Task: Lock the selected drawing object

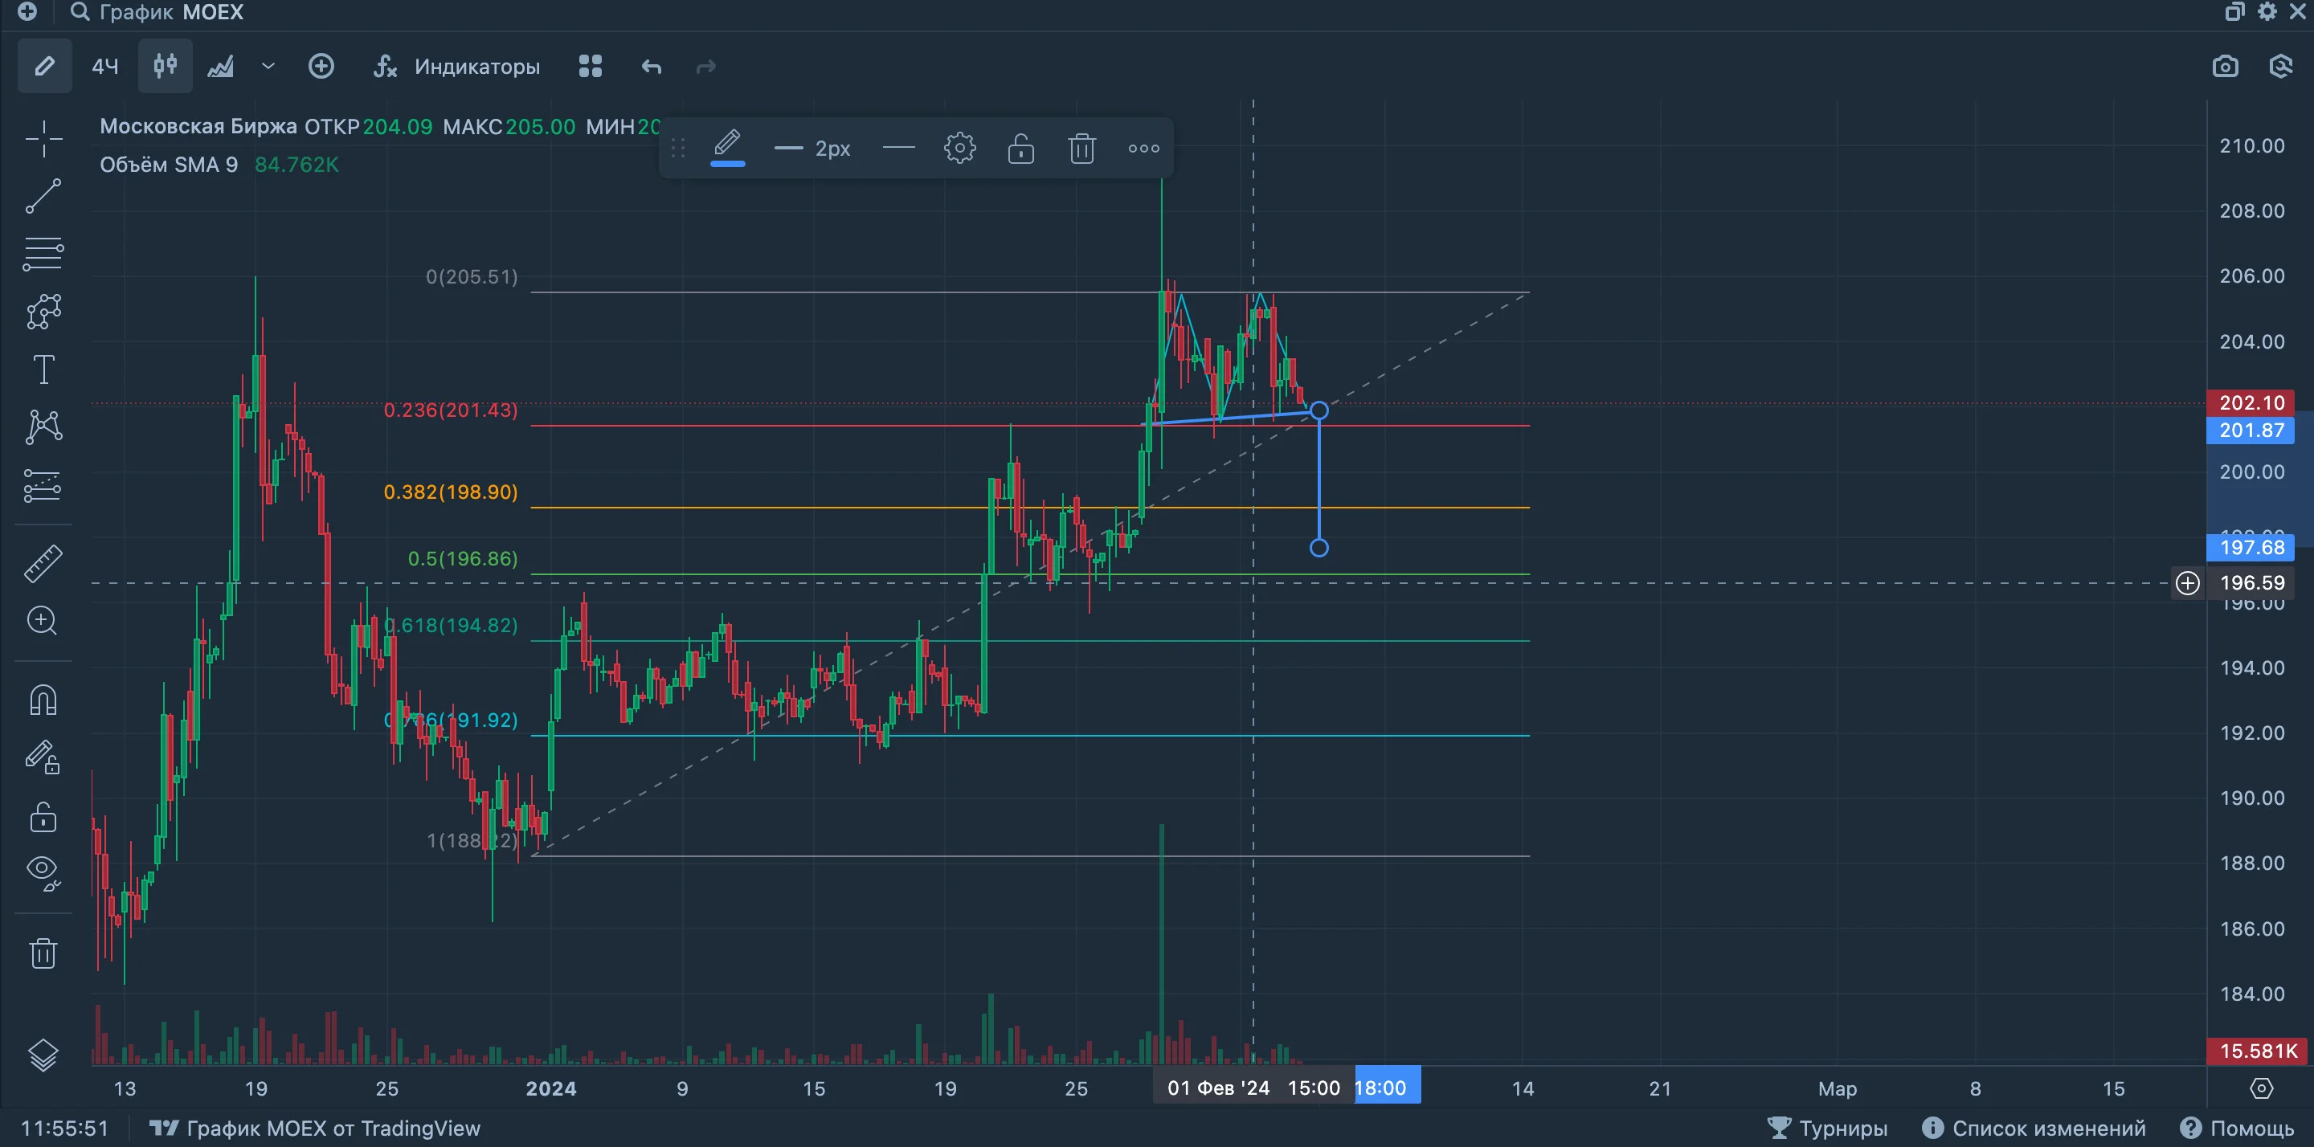Action: coord(1020,149)
